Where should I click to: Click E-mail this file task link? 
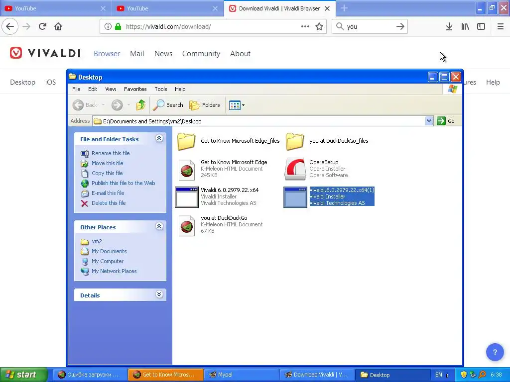pos(108,193)
